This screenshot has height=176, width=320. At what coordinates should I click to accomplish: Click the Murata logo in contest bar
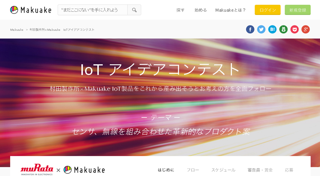37,169
